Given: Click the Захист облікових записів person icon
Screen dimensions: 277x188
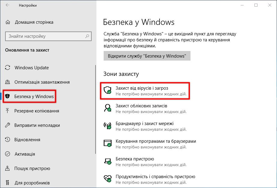Looking at the screenshot, I should [107, 108].
